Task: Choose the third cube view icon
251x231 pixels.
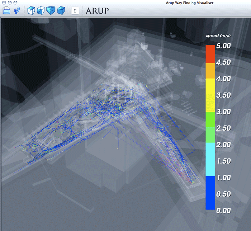Action: click(51, 10)
